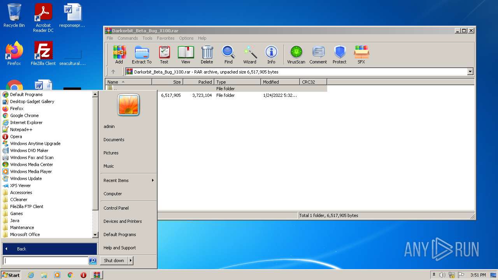Open the Help menu in WinRAR
Image resolution: width=498 pixels, height=280 pixels.
202,38
